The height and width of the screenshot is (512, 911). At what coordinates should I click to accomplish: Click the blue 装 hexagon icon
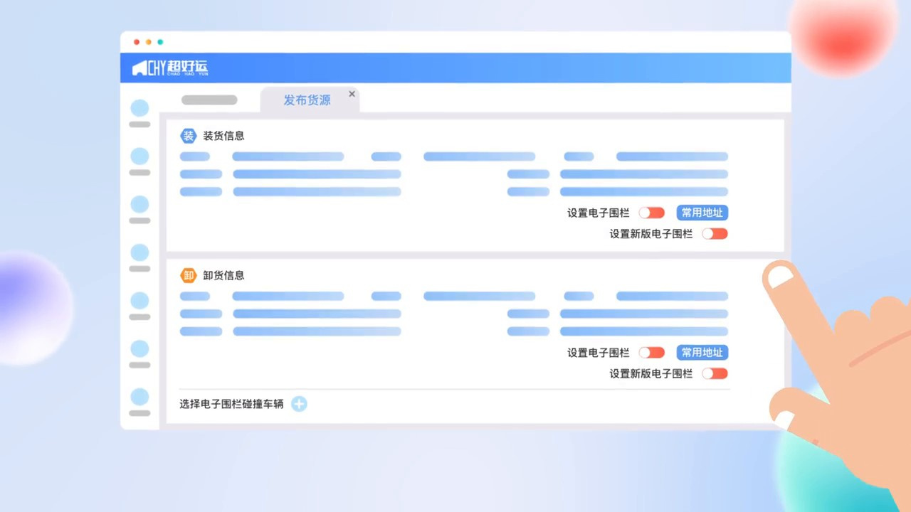188,136
